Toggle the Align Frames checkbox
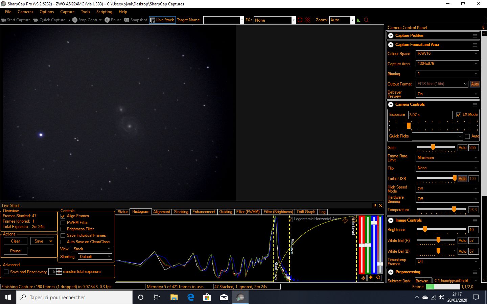Screen dimensions: 487x304 [63, 216]
